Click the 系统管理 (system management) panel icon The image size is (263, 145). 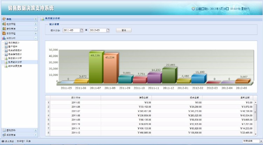point(4,135)
